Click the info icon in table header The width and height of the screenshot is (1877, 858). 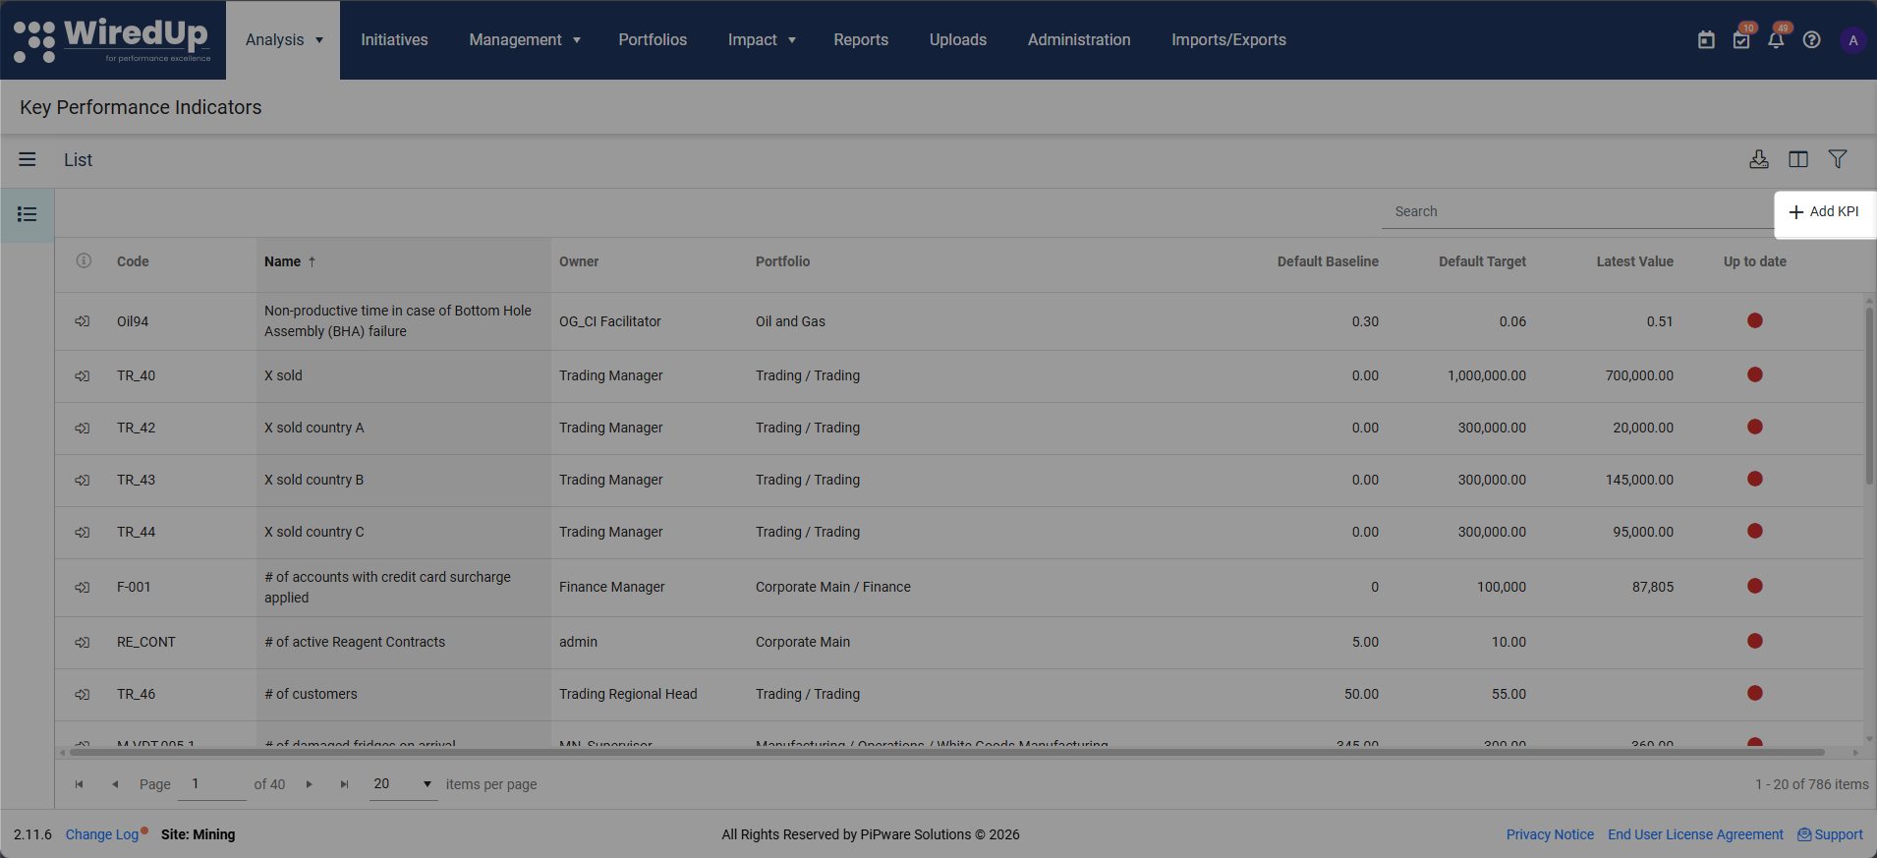pos(84,260)
